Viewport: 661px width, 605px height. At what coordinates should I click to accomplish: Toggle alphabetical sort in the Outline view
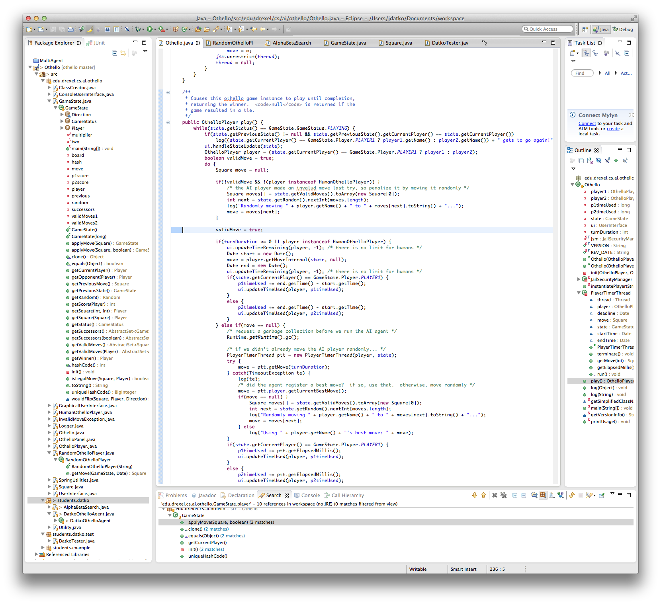point(590,160)
